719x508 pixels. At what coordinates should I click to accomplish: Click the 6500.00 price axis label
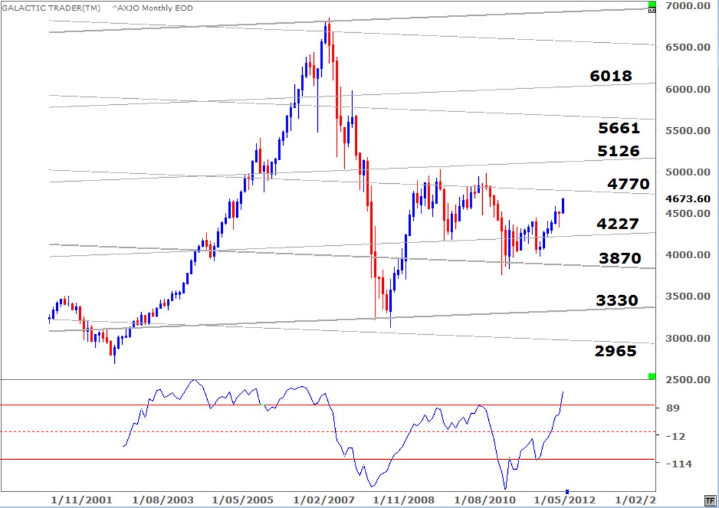point(688,47)
